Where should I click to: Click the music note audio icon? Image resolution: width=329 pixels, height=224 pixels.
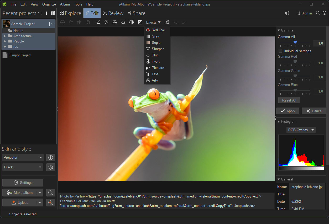pos(167,22)
